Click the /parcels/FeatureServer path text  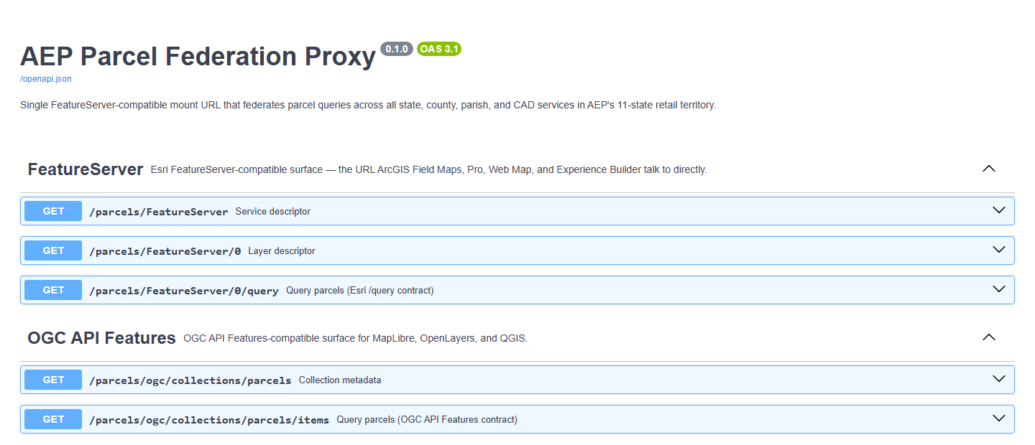(159, 212)
